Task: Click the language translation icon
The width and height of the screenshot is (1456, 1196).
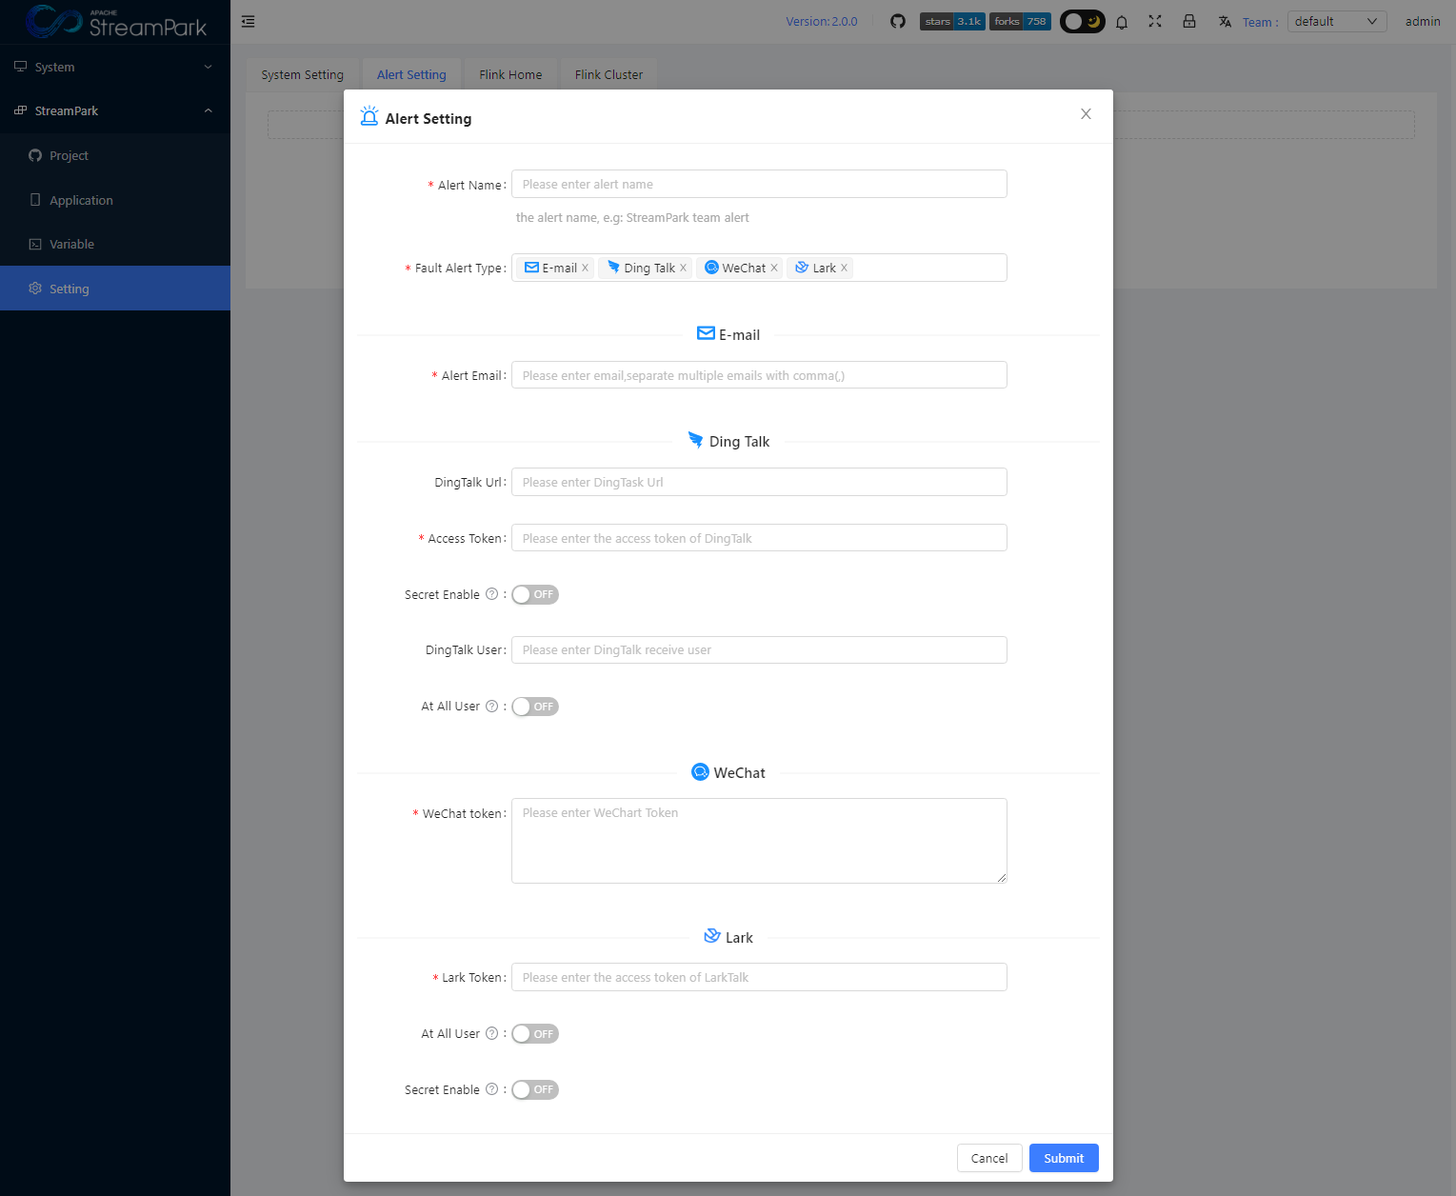Action: 1225,22
